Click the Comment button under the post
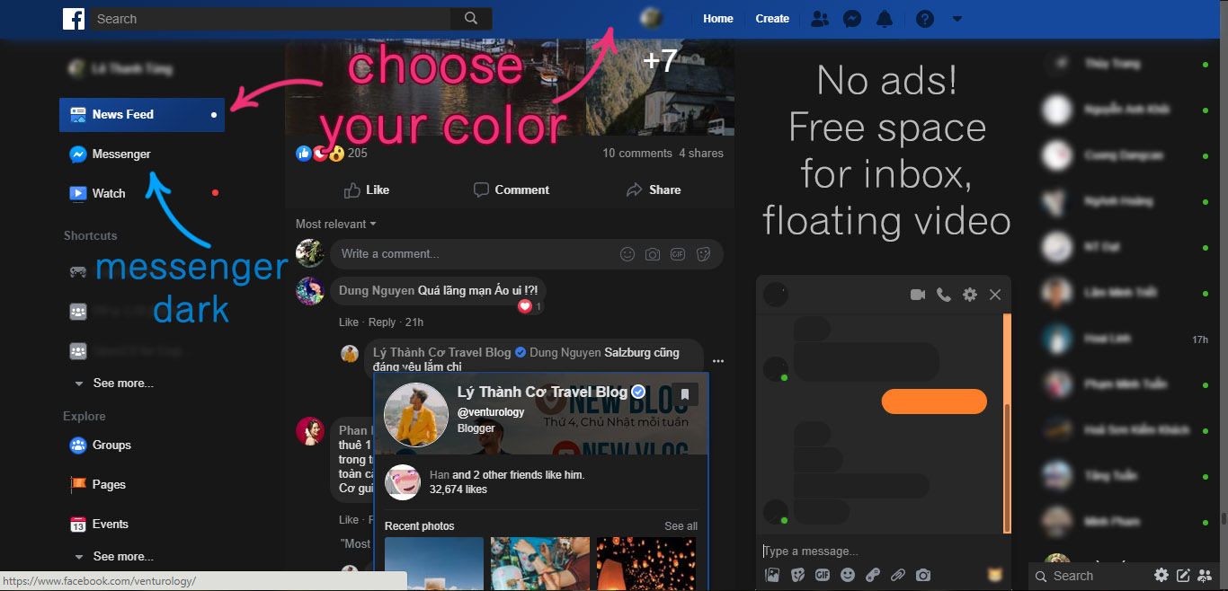 pos(512,190)
